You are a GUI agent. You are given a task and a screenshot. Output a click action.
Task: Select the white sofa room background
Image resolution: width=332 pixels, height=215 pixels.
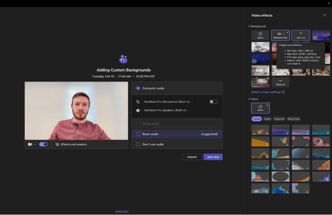tap(280, 72)
